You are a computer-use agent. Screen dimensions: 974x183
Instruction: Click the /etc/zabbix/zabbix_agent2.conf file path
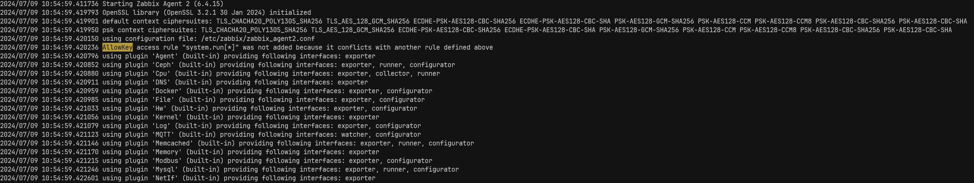tap(258, 39)
